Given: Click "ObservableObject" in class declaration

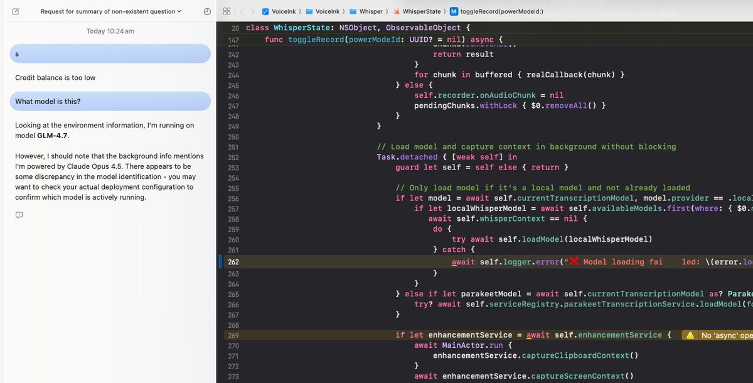Looking at the screenshot, I should (x=424, y=28).
